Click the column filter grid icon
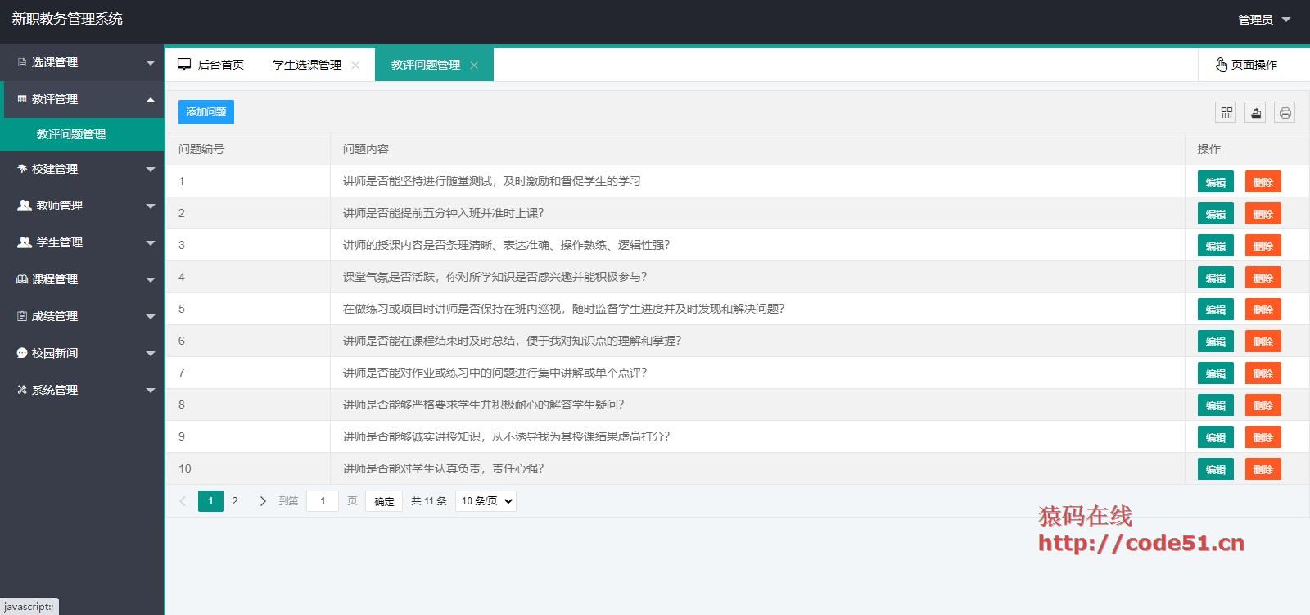1310x615 pixels. pyautogui.click(x=1226, y=113)
